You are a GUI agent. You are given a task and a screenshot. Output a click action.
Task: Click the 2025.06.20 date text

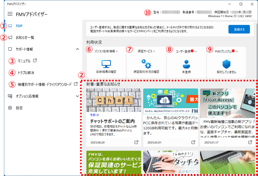coord(98,143)
